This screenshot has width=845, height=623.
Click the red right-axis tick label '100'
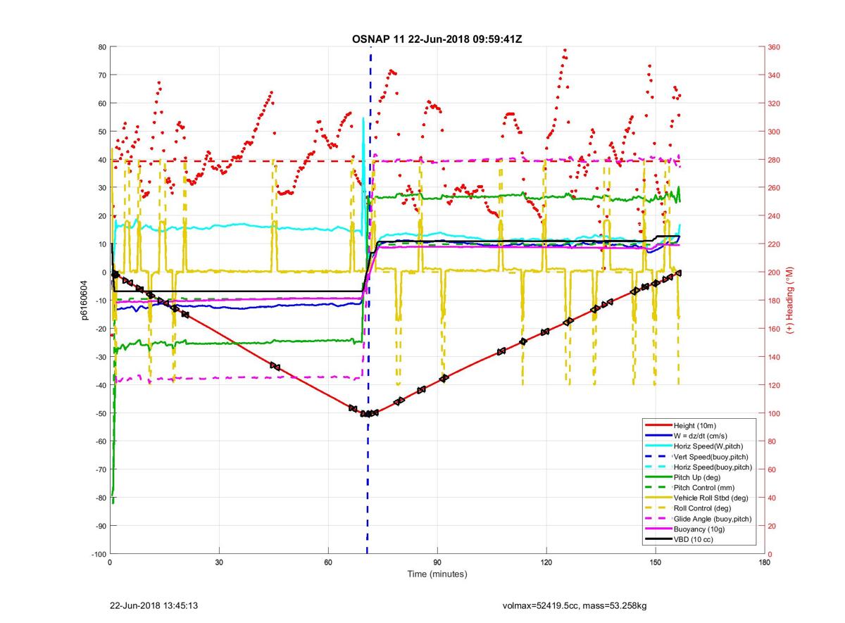tap(775, 413)
